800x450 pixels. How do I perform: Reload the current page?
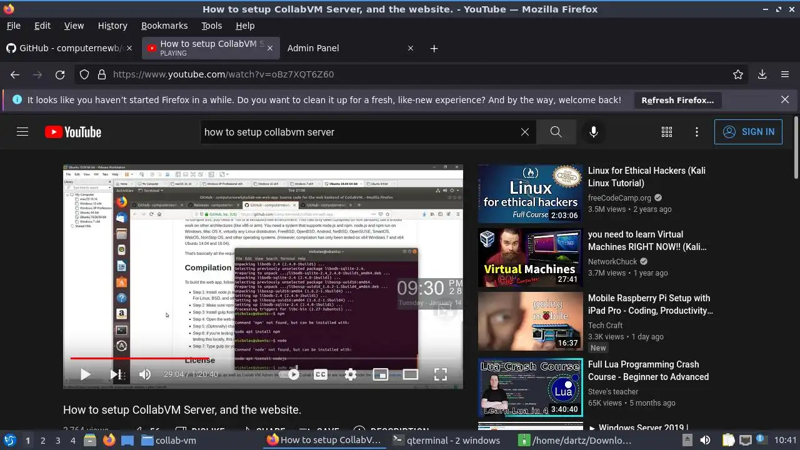point(60,74)
